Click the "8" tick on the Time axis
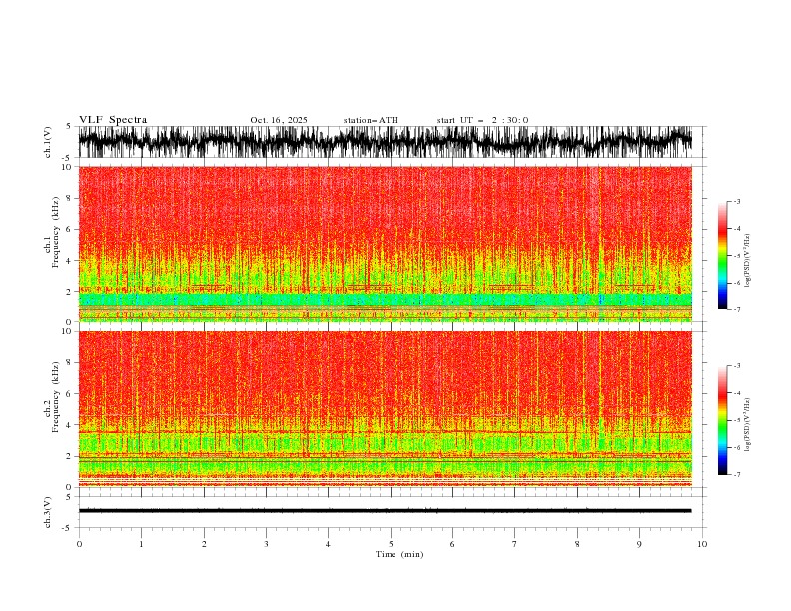Screen dimensions: 791x611 point(577,544)
